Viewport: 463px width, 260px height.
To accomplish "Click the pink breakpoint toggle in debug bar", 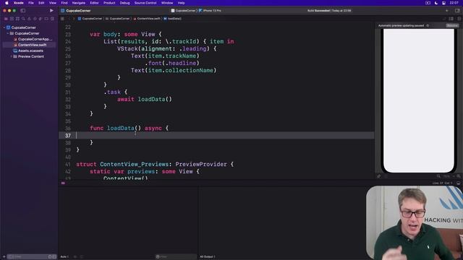I will pyautogui.click(x=63, y=183).
